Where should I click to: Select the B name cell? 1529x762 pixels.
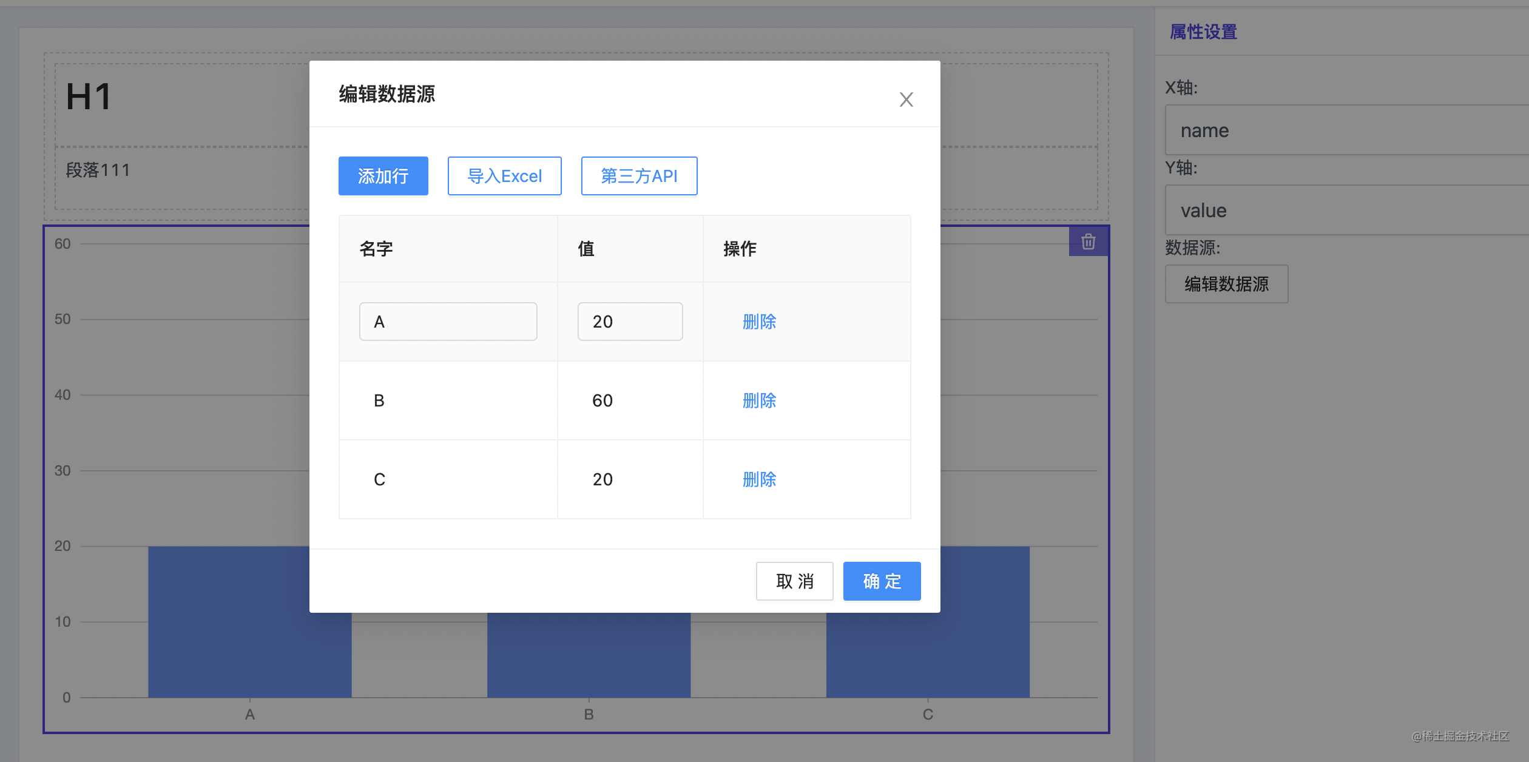tap(448, 400)
